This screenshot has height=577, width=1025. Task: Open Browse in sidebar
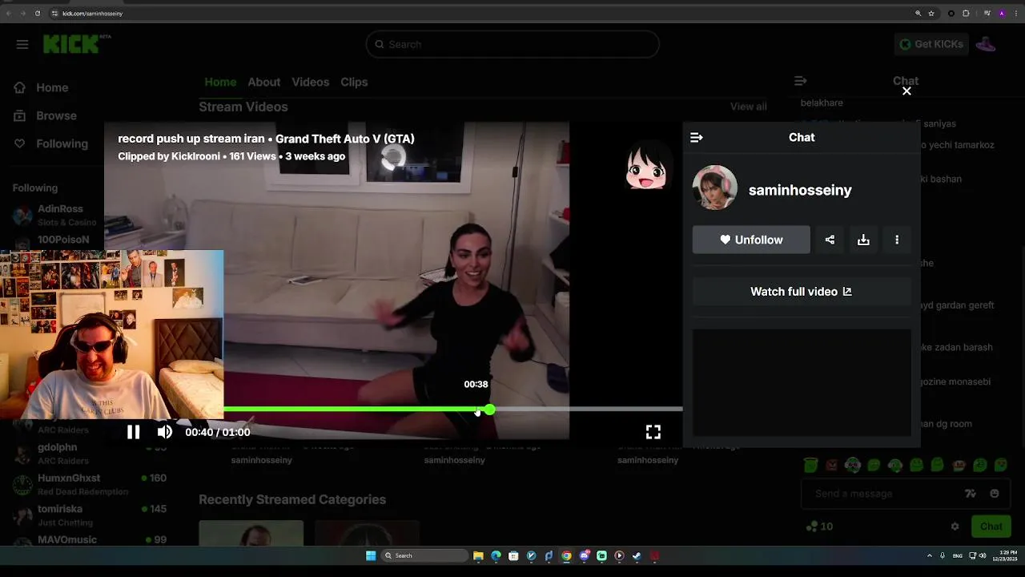point(46,115)
